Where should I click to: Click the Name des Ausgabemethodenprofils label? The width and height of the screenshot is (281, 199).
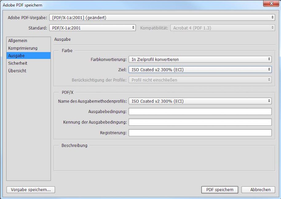[x=92, y=101]
